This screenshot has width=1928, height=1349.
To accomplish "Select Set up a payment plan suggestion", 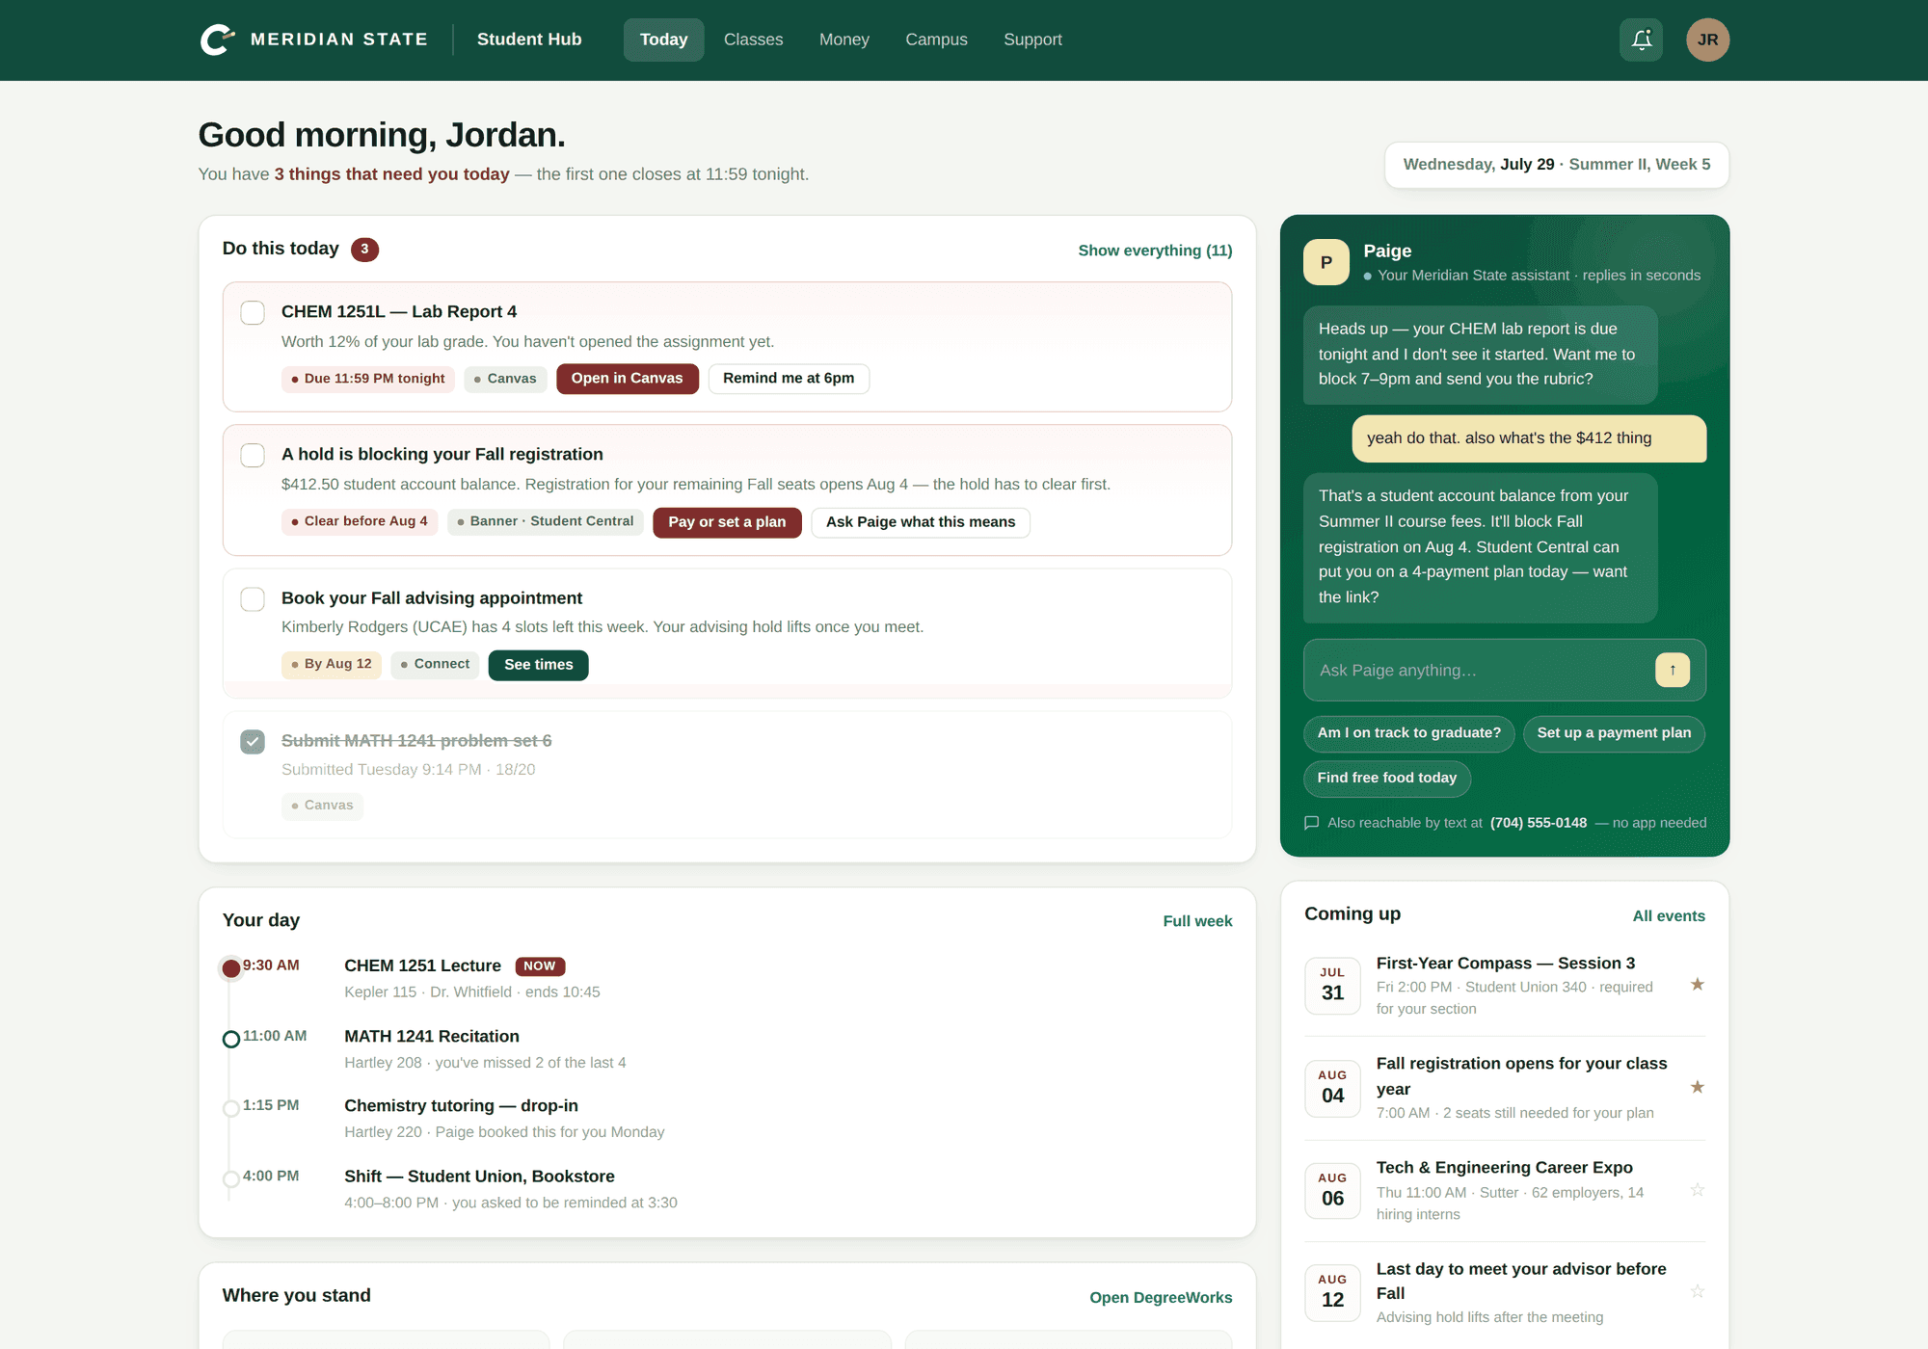I will pyautogui.click(x=1614, y=733).
